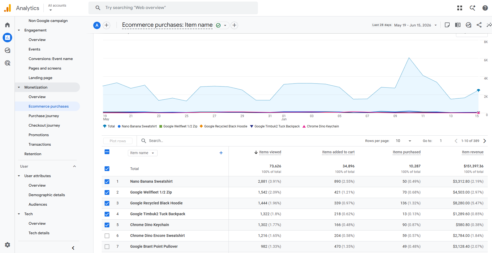Uncheck Google Recycled Black Hoodie row checkbox

pos(107,203)
